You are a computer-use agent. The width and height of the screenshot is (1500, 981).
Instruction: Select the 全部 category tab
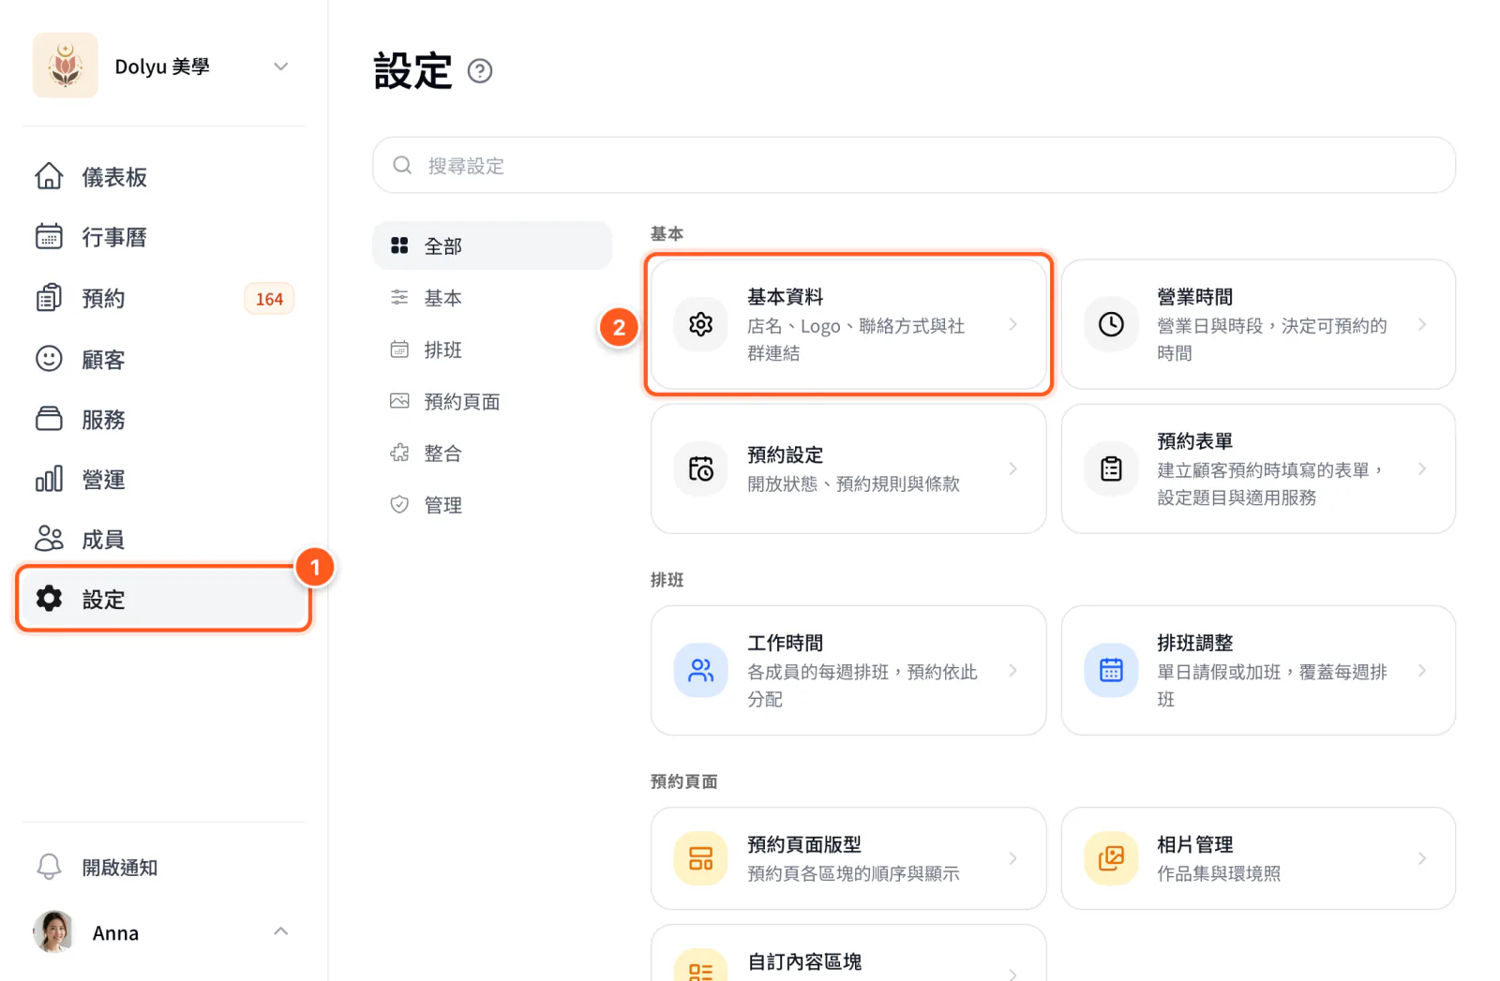492,245
